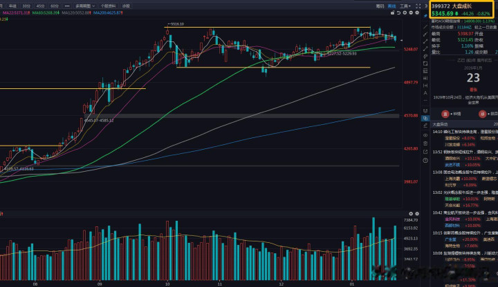Click the 5248.07 price marker on the axis
The height and width of the screenshot is (287, 498).
[x=412, y=49]
